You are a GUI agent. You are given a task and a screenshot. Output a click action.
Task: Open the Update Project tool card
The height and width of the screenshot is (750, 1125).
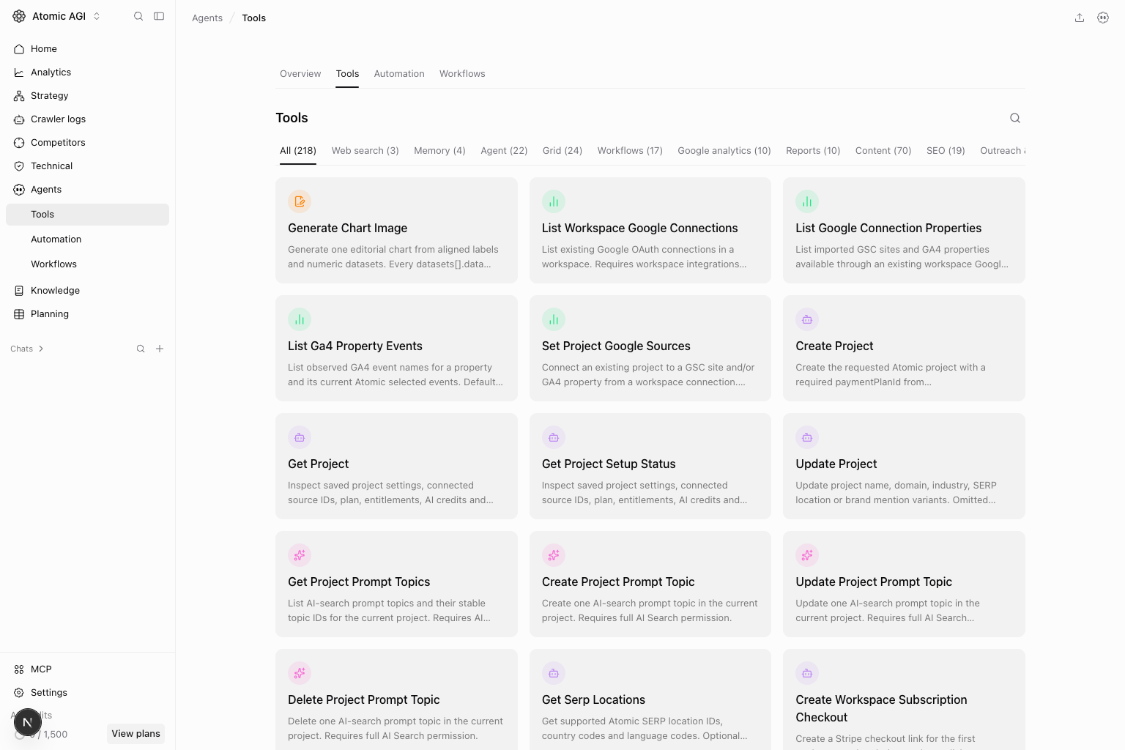tap(904, 466)
